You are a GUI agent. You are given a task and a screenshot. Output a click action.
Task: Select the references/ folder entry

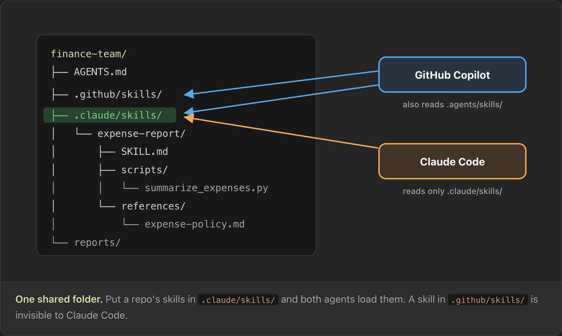pos(153,206)
